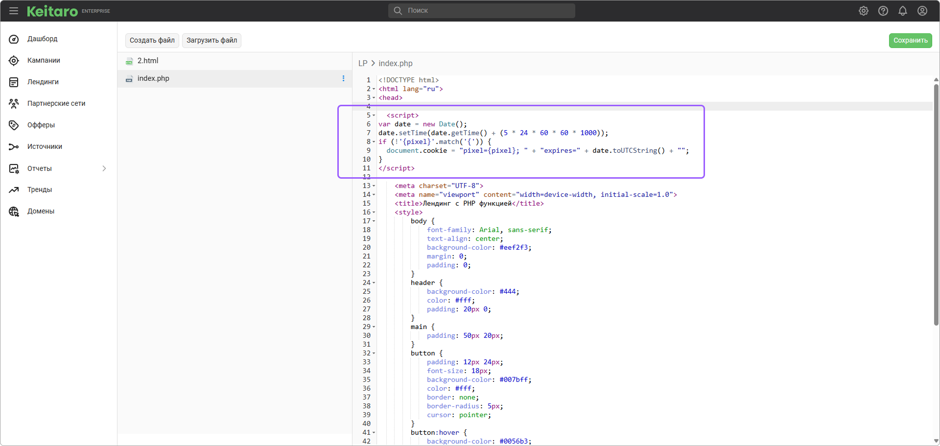Collapse button:hover fold at line 41
940x446 pixels.
click(374, 433)
